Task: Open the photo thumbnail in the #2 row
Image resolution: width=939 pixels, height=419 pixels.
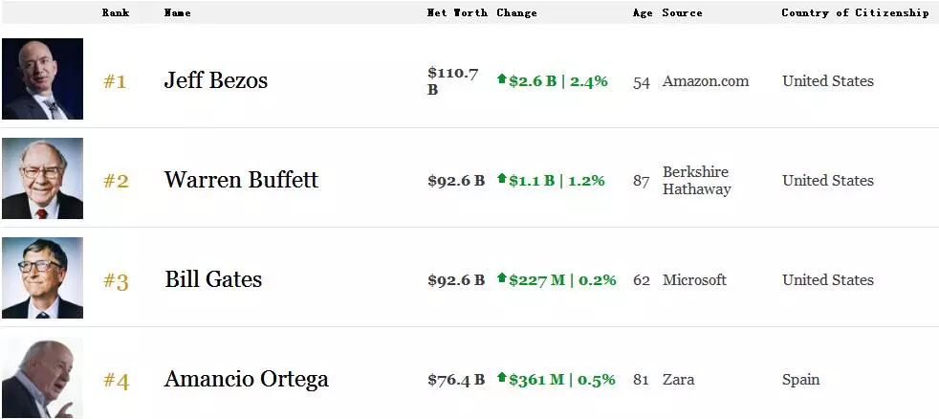Action: coord(43,179)
